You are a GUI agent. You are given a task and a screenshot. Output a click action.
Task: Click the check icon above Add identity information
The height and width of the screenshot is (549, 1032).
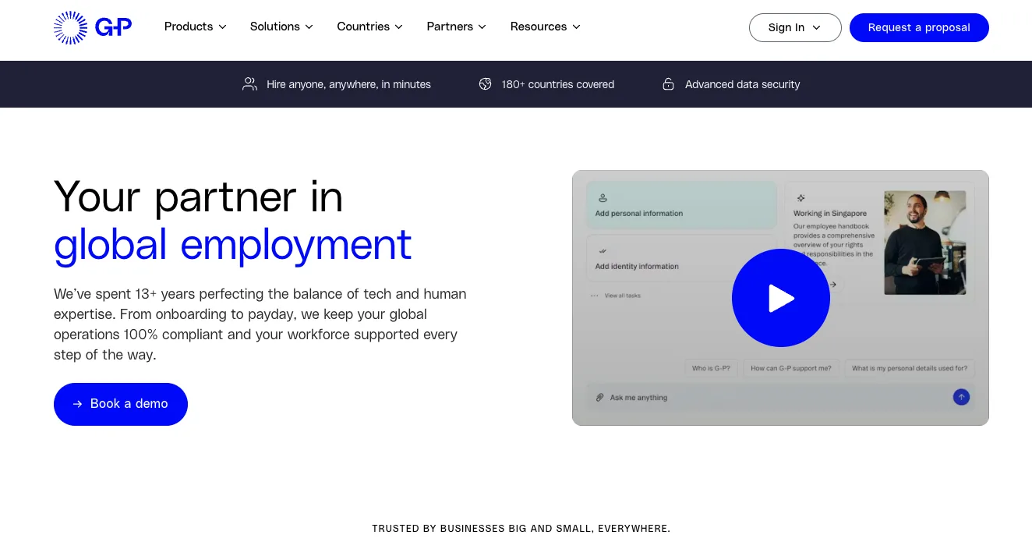tap(603, 251)
